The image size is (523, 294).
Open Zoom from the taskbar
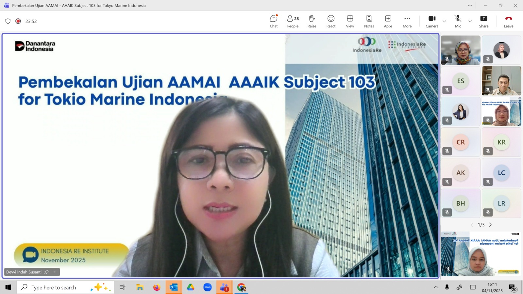click(x=207, y=287)
